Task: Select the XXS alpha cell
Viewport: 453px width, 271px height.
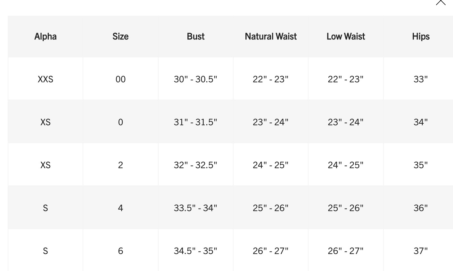Action: point(45,79)
